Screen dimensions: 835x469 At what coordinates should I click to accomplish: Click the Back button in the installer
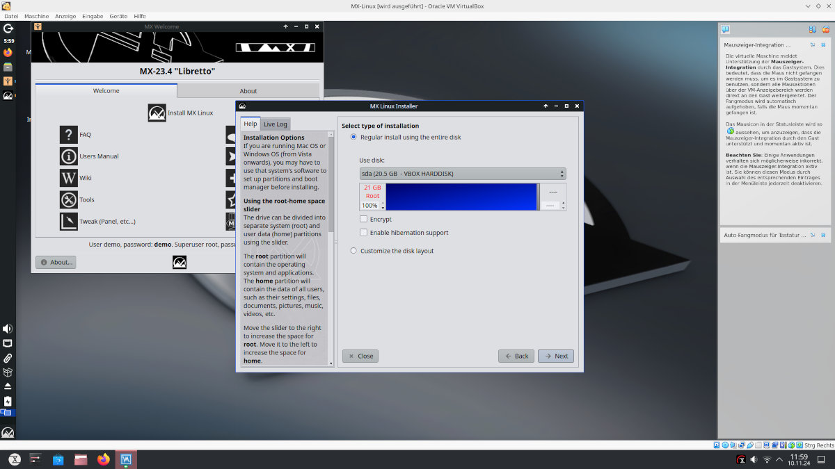pos(516,356)
